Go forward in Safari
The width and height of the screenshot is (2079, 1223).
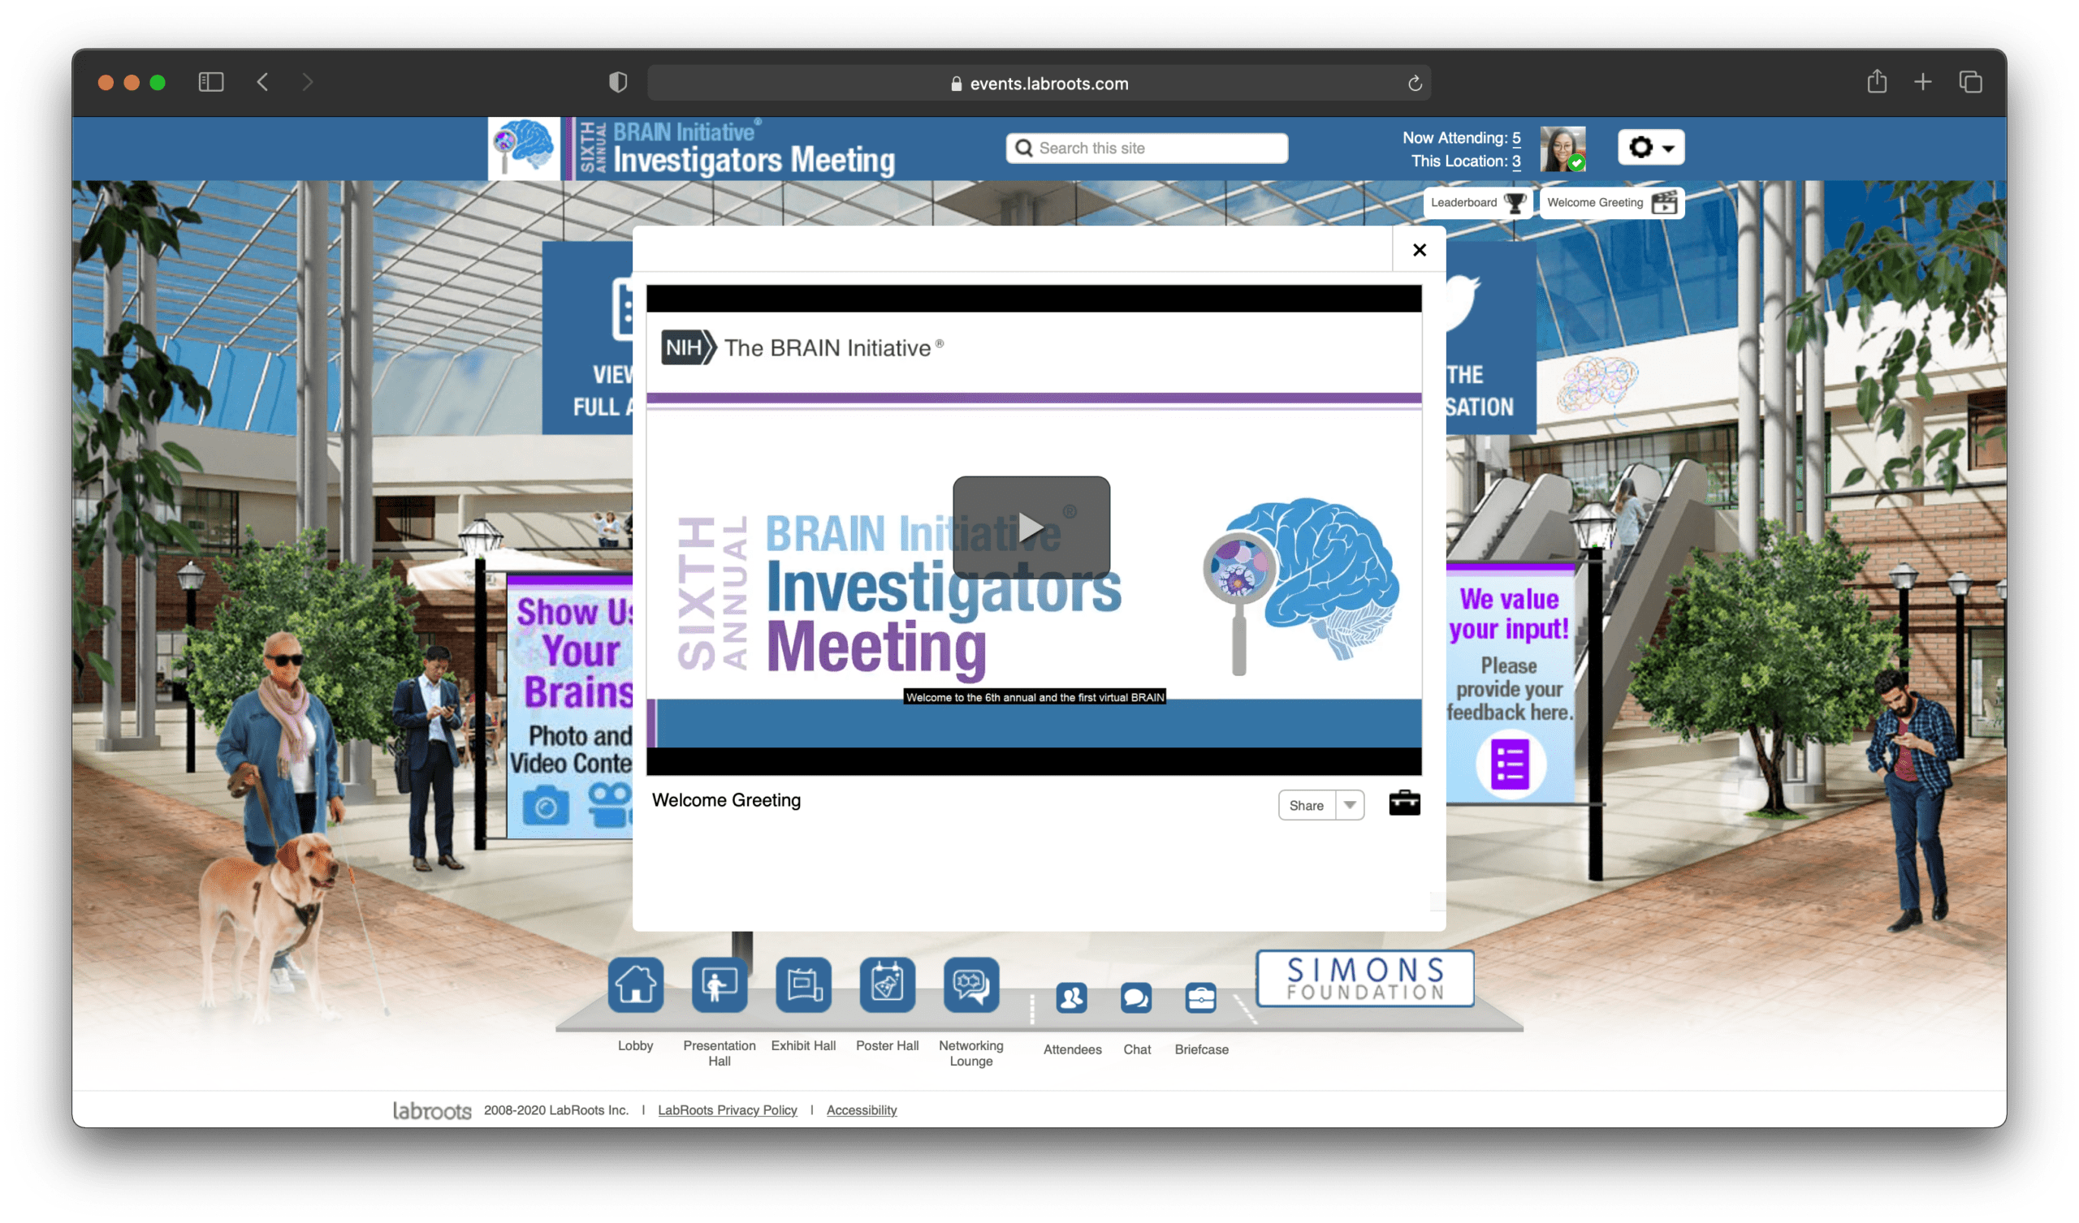308,82
